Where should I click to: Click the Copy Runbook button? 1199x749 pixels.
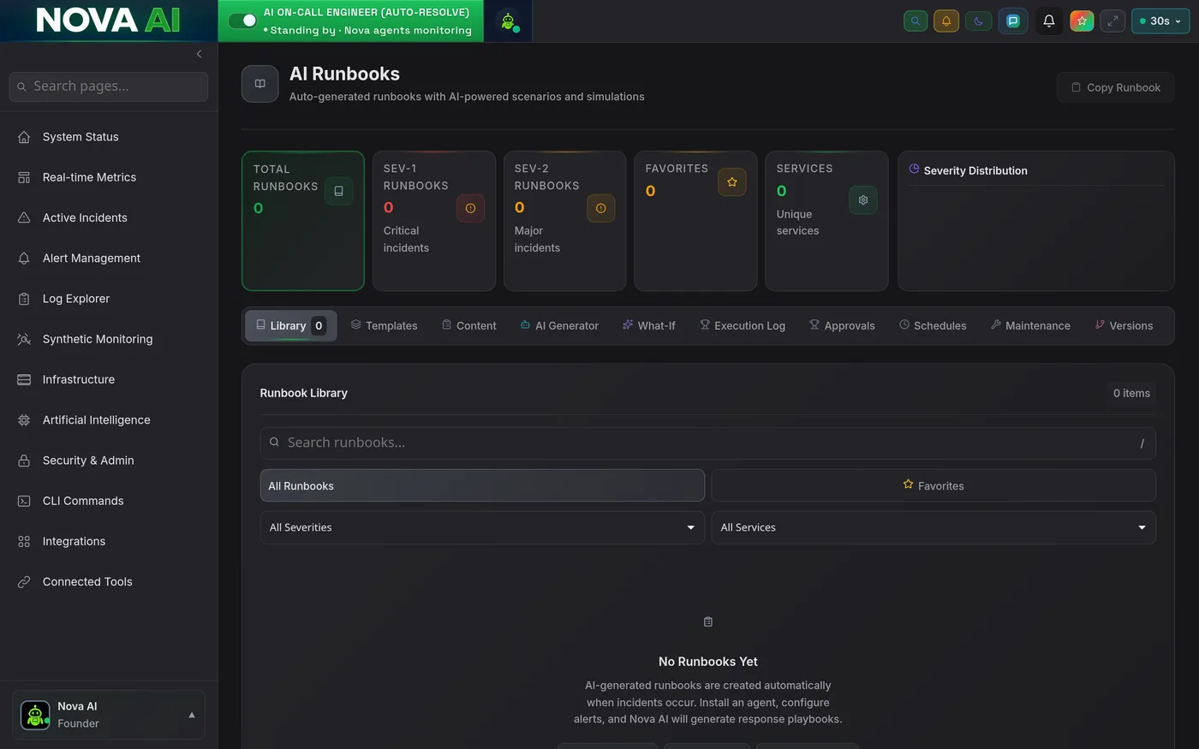1115,87
